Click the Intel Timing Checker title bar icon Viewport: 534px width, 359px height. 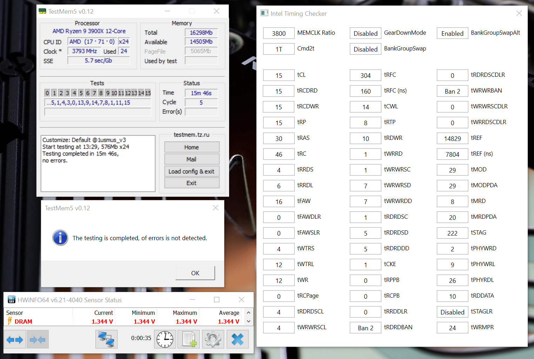[x=264, y=13]
